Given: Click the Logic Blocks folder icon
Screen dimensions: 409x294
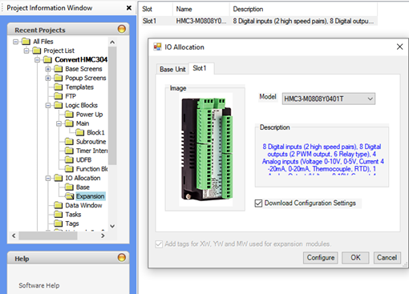Looking at the screenshot, I should (x=58, y=105).
